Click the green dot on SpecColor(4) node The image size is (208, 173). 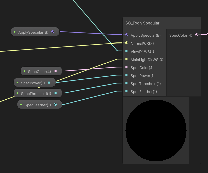coord(24,71)
